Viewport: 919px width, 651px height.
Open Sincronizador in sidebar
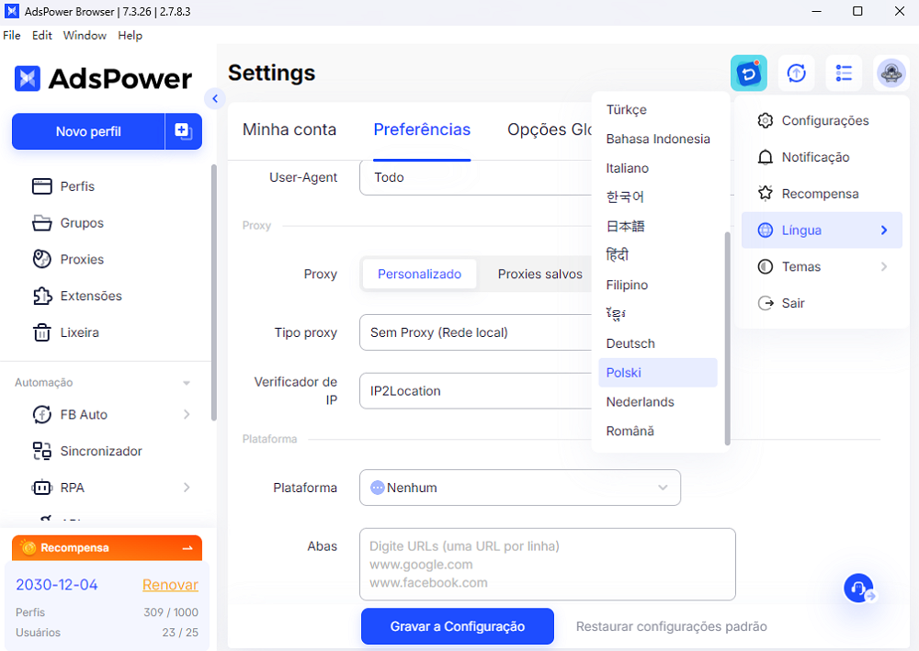tap(101, 451)
